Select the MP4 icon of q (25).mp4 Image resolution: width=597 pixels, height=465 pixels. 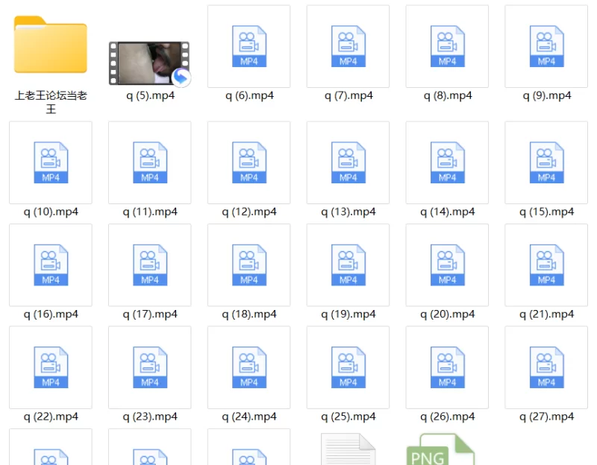[x=348, y=367]
